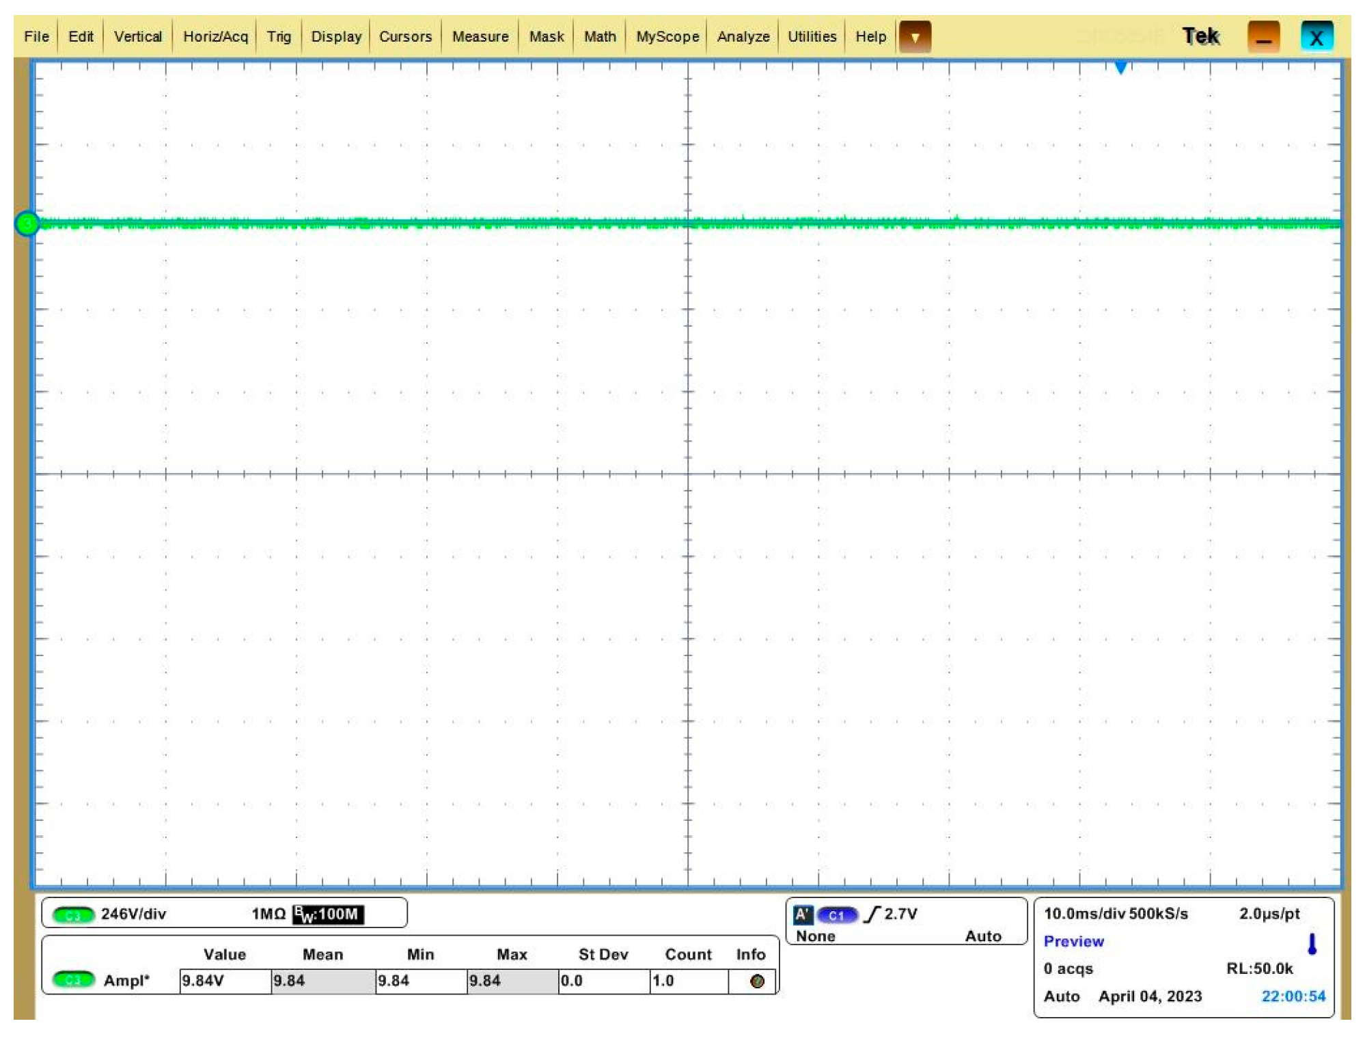Open the MyScope menu
This screenshot has height=1043, width=1365.
[667, 37]
